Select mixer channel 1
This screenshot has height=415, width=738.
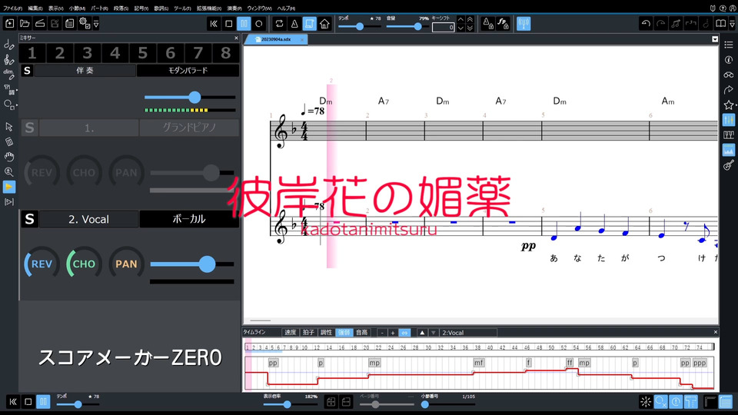32,53
